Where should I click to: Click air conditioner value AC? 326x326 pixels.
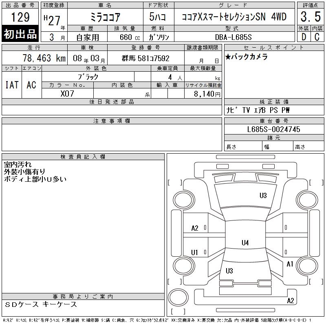[x=31, y=85]
